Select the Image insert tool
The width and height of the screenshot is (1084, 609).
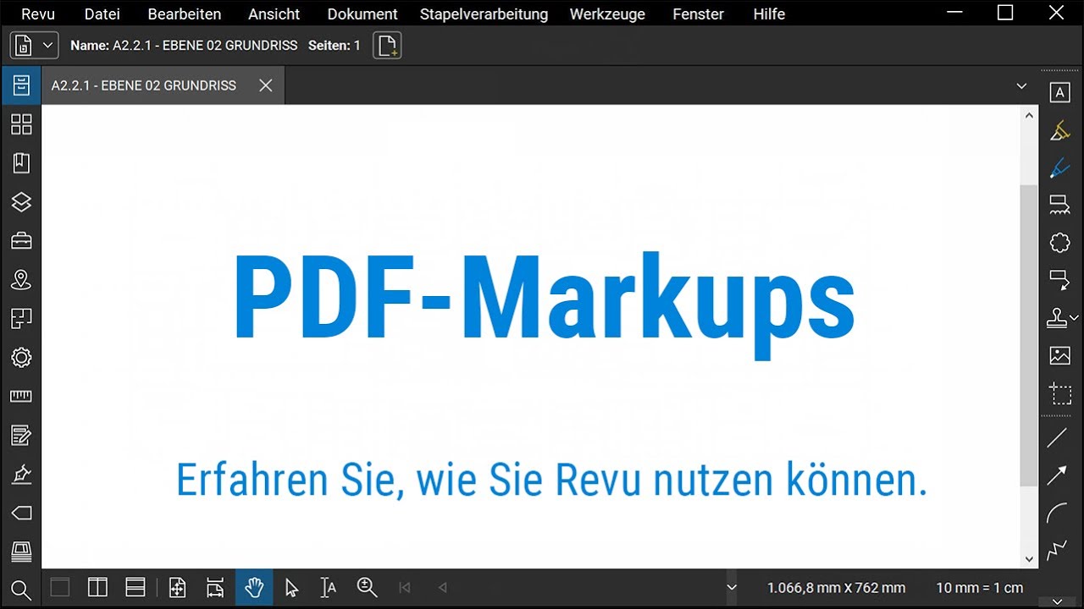point(1059,355)
